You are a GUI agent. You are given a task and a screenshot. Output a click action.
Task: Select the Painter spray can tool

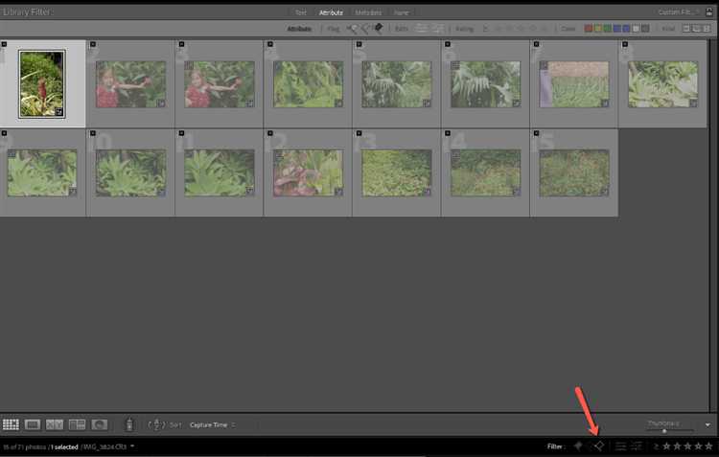(129, 424)
